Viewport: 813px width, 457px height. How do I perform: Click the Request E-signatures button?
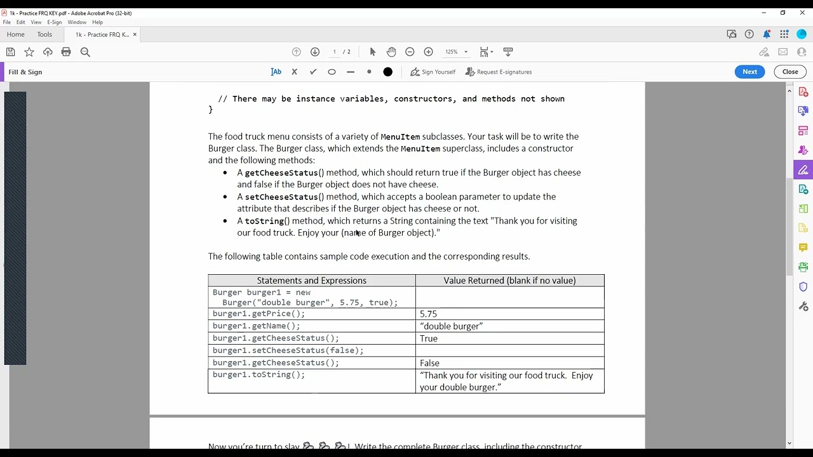point(499,72)
